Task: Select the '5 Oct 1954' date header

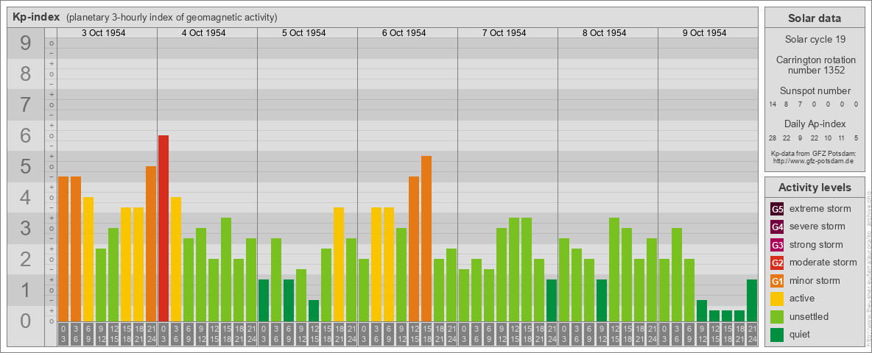Action: click(x=304, y=33)
